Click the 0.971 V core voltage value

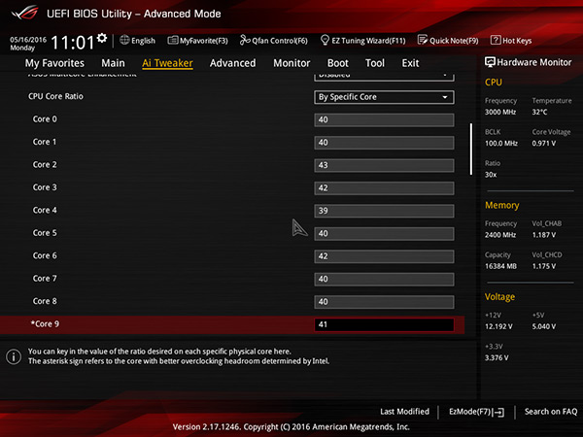tap(543, 143)
